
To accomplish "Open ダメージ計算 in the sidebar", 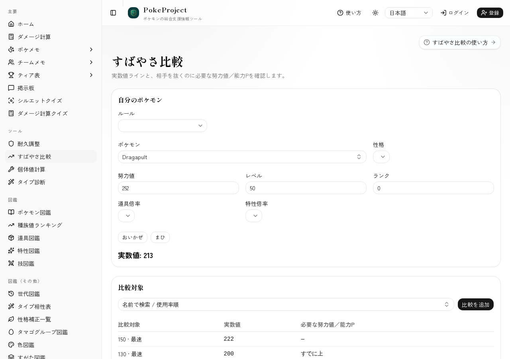I will [x=51, y=37].
